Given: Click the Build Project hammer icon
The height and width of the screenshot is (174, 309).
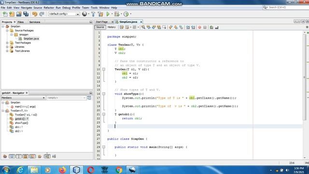Looking at the screenshot, I should coord(93,14).
